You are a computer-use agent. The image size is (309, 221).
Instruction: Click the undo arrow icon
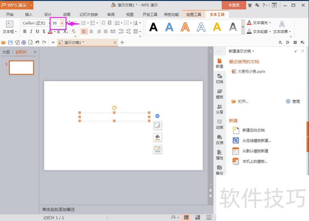point(37,42)
